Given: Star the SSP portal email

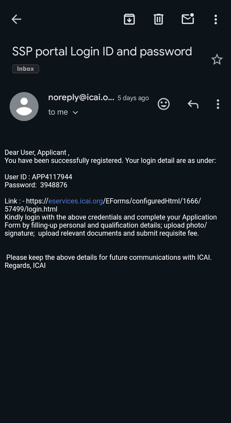Looking at the screenshot, I should pos(217,60).
